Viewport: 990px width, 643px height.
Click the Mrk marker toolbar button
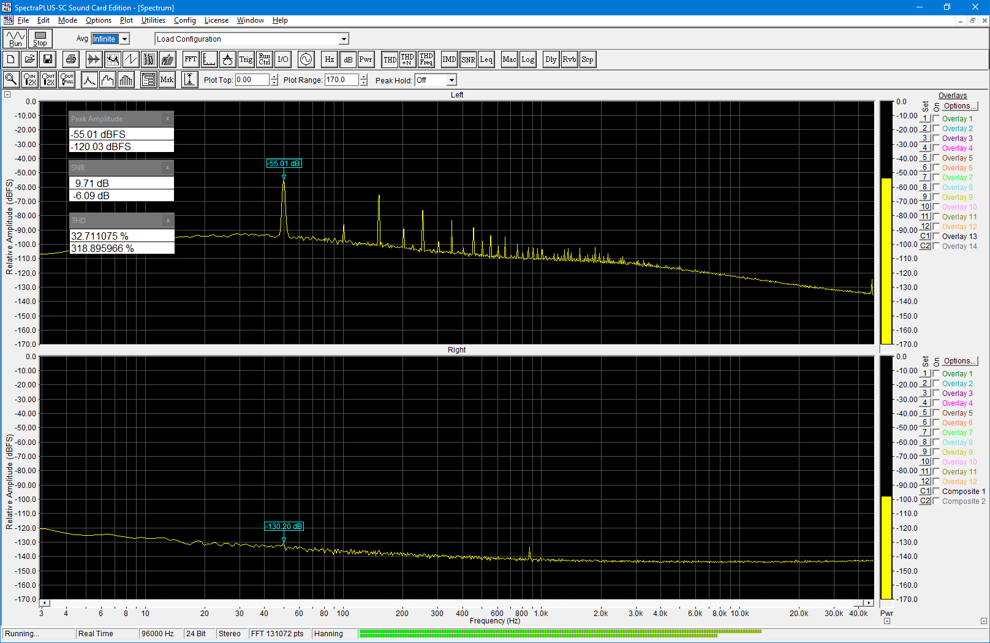(167, 80)
